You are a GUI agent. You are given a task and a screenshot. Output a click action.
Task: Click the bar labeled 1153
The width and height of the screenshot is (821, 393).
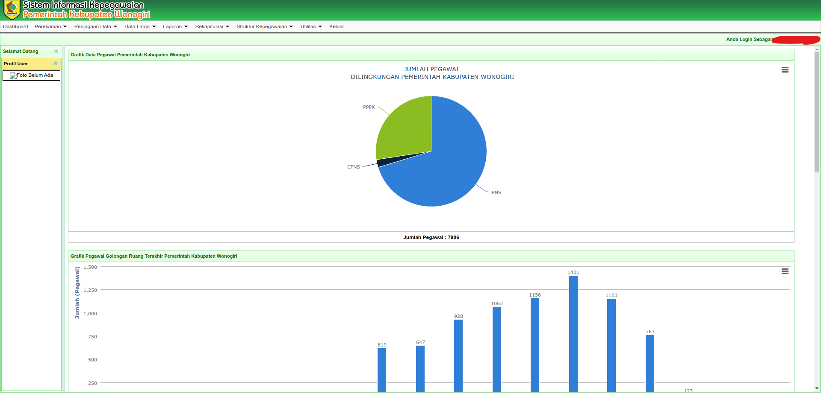pos(611,345)
